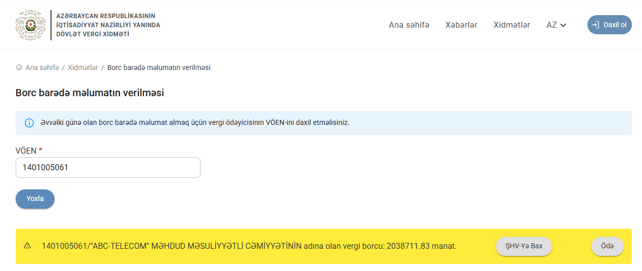Viewport: 642px width, 271px height.
Task: Open the AZ language selector
Action: click(556, 25)
